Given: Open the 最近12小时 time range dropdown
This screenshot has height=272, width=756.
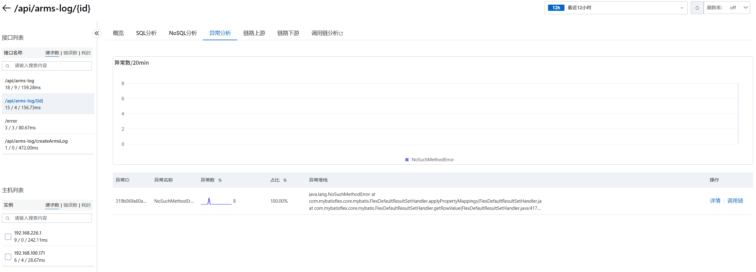Looking at the screenshot, I should click(616, 8).
